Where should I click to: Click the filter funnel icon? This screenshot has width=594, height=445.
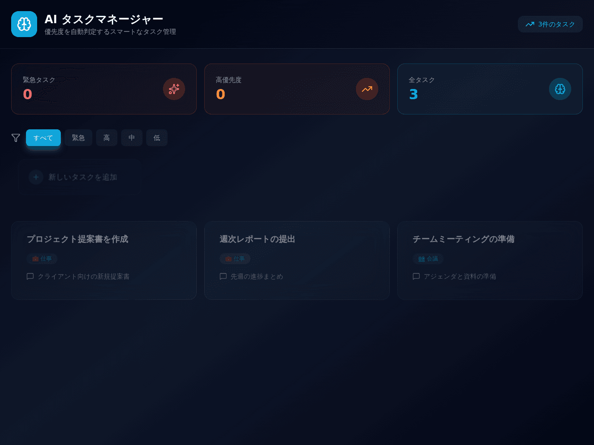pyautogui.click(x=16, y=138)
